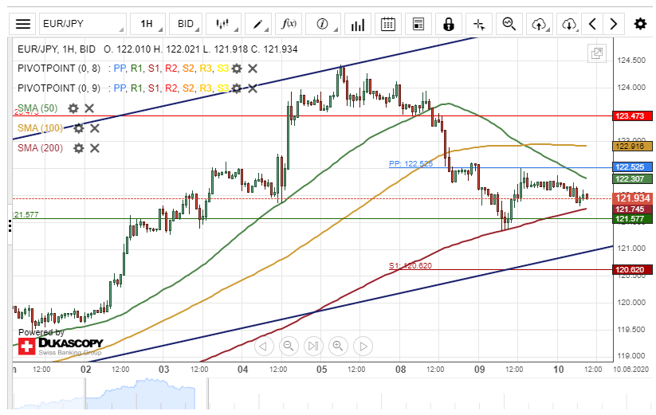Open the calendar date picker icon
656x415 pixels.
pos(387,24)
